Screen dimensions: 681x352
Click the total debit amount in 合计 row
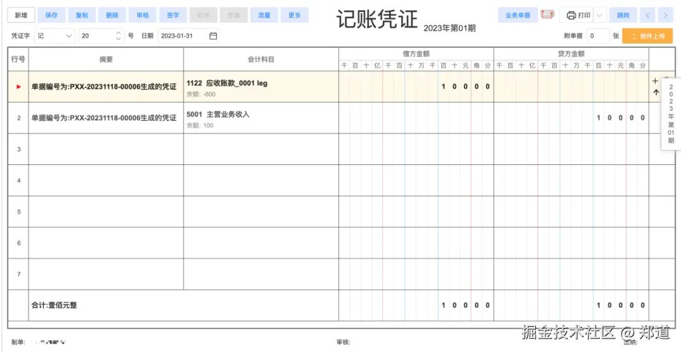pos(465,305)
